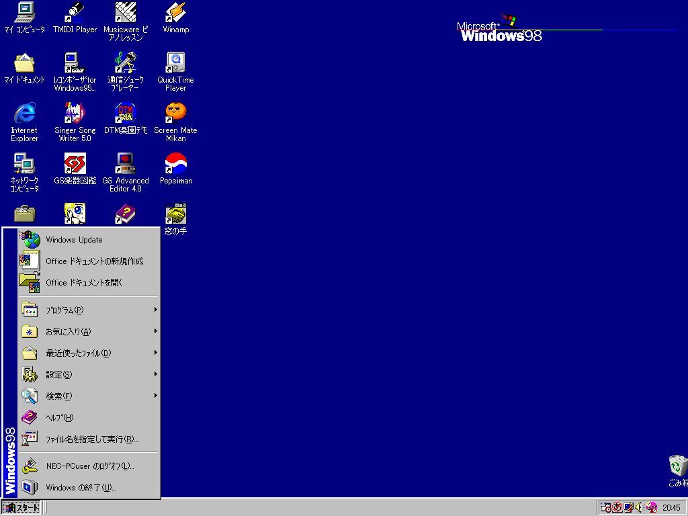Viewport: 688px width, 516px height.
Task: Expand the 検索(F) submenu
Action: [89, 396]
